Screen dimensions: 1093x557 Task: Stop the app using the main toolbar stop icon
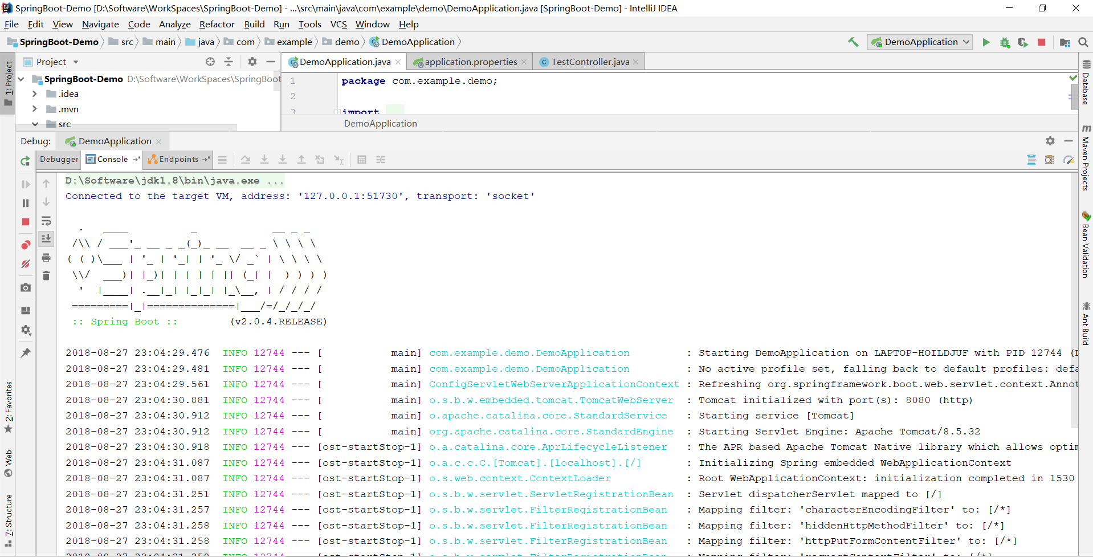tap(1042, 42)
